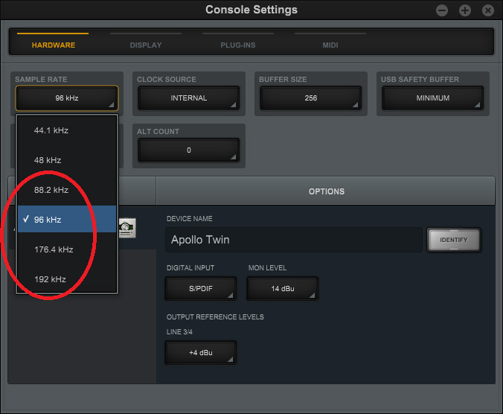This screenshot has height=414, width=503.
Task: Select 88.2 kHz sample rate option
Action: tap(51, 190)
